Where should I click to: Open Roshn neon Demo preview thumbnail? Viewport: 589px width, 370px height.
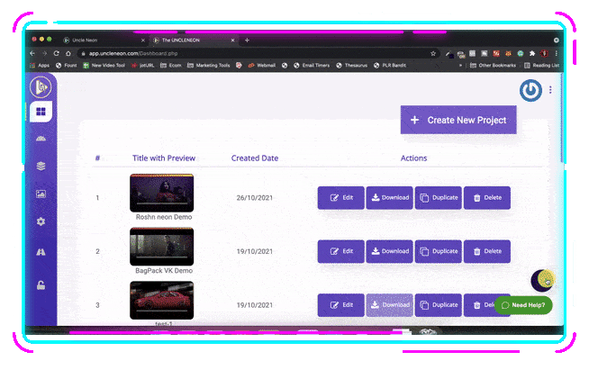(162, 193)
